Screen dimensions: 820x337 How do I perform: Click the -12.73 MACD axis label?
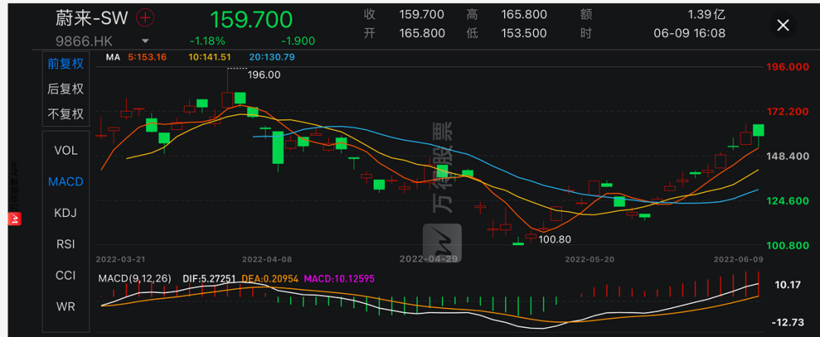[787, 323]
